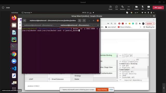
Task: Click the microphone indicator in top bar
Action: tap(148, 13)
